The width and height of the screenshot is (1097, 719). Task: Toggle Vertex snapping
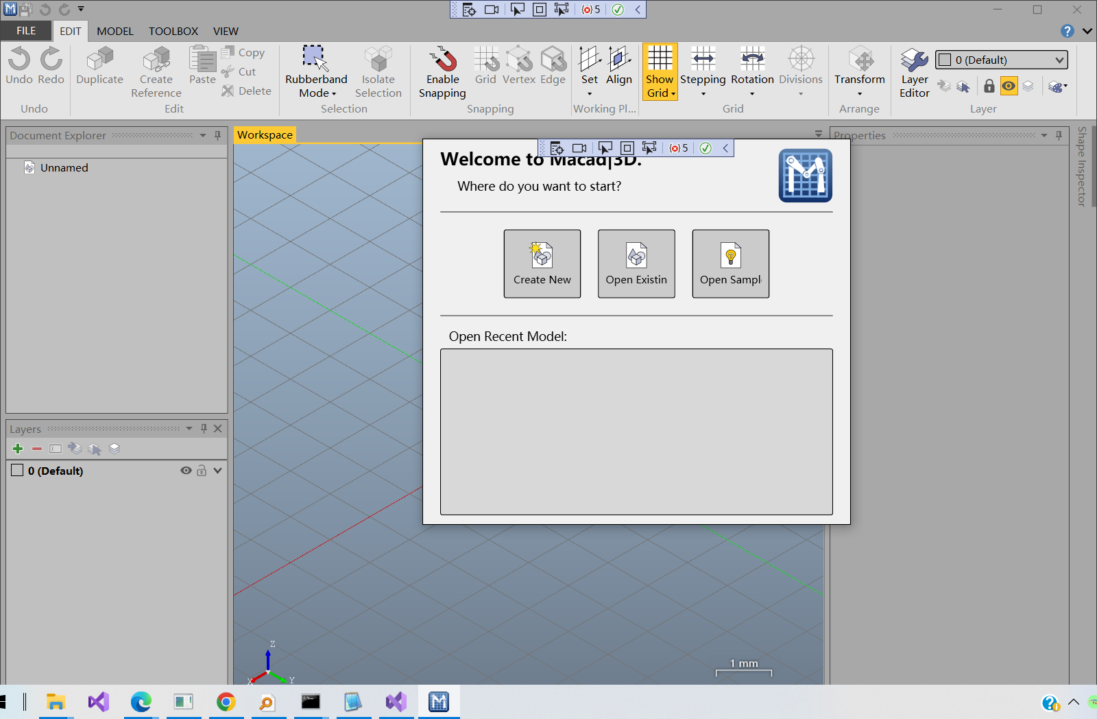[519, 66]
